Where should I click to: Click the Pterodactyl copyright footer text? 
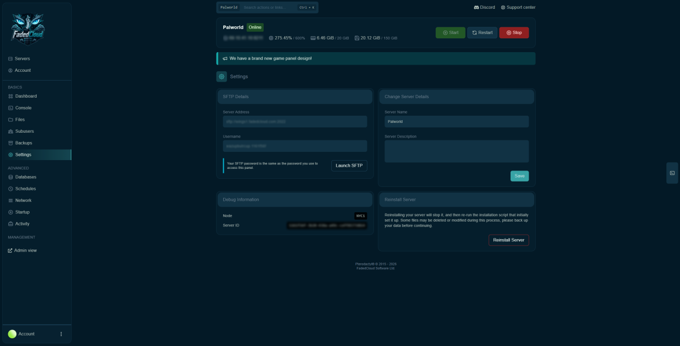(376, 264)
